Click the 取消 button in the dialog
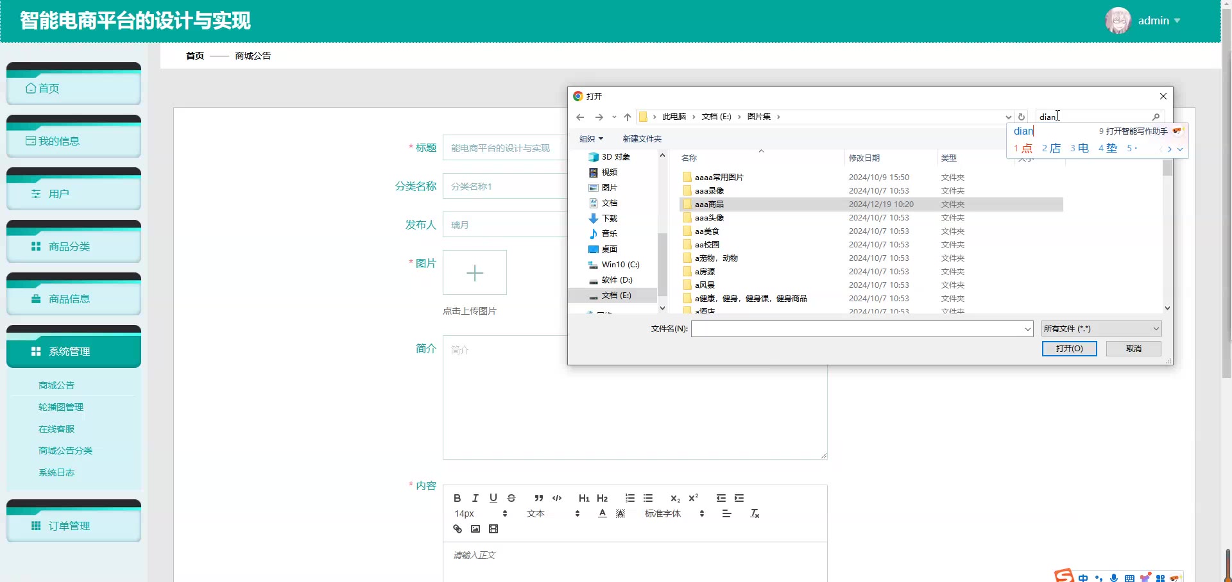1232x582 pixels. [1133, 348]
